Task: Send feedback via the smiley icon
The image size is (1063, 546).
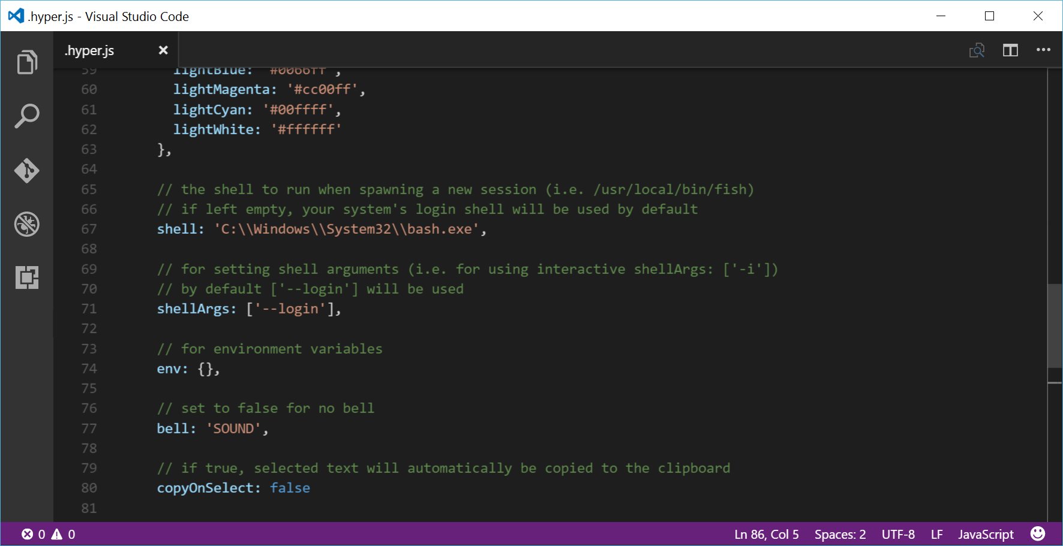Action: (x=1037, y=533)
